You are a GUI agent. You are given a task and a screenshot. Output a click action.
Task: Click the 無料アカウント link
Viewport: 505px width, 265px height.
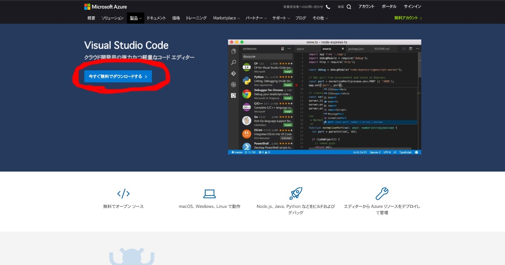click(x=408, y=18)
